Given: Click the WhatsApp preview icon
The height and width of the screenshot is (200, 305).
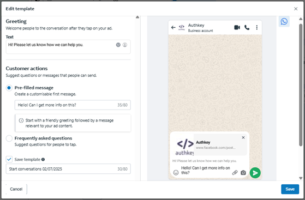Looking at the screenshot, I should click(x=284, y=21).
